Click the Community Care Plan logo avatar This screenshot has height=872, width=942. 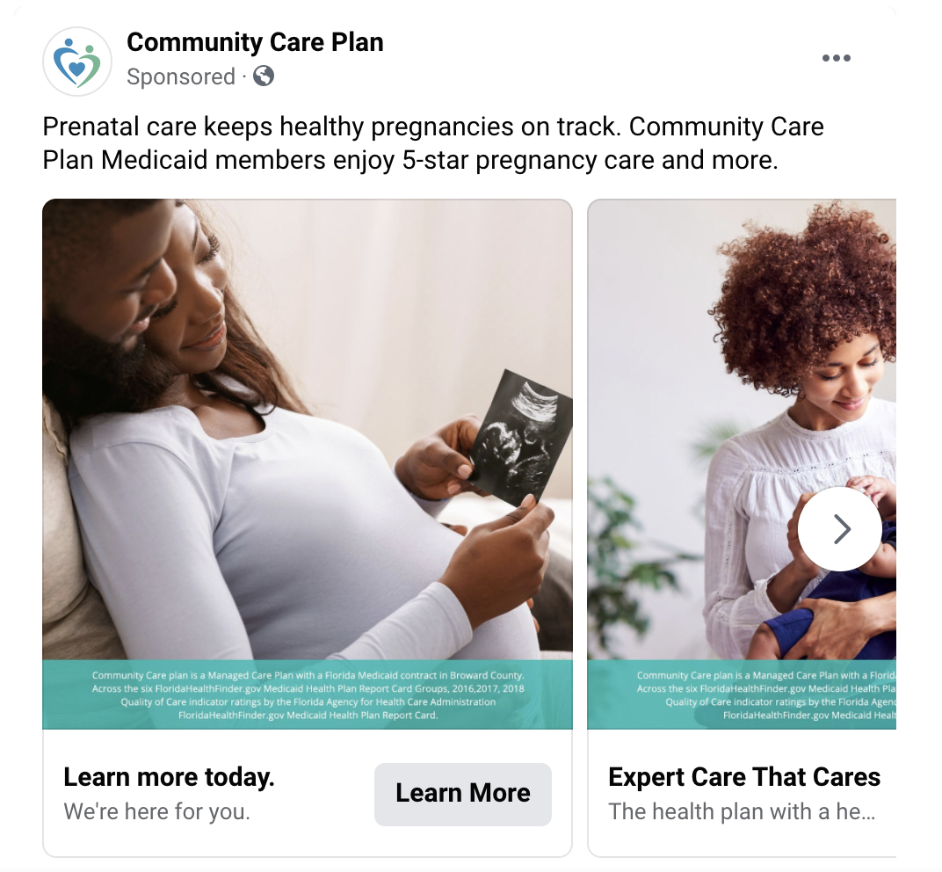point(77,62)
